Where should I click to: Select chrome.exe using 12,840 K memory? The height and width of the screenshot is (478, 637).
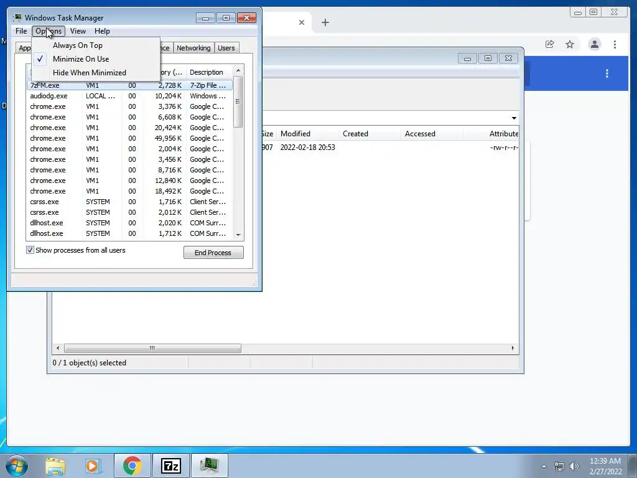(x=129, y=180)
